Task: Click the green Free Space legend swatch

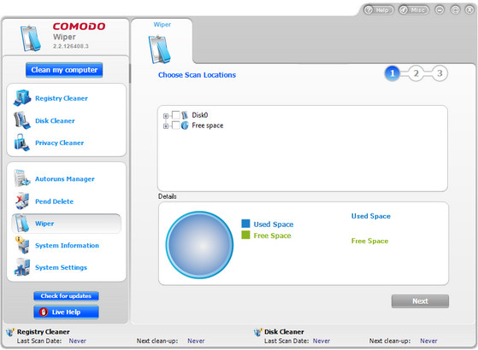Action: (x=245, y=235)
